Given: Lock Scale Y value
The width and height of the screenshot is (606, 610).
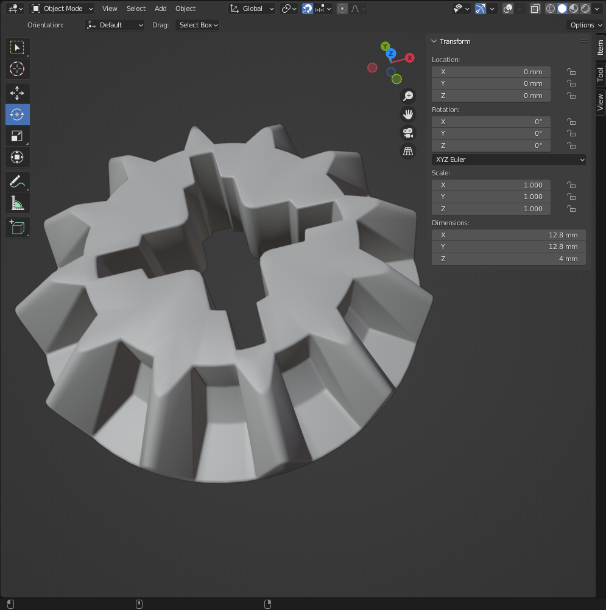Looking at the screenshot, I should coord(571,197).
